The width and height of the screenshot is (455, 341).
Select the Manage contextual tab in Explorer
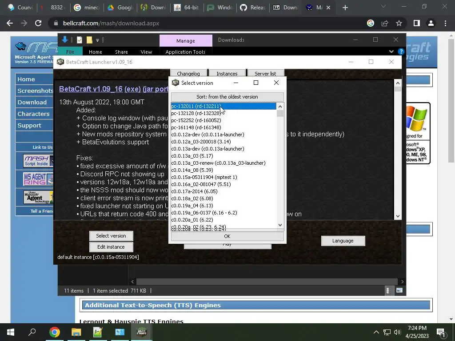click(x=186, y=40)
